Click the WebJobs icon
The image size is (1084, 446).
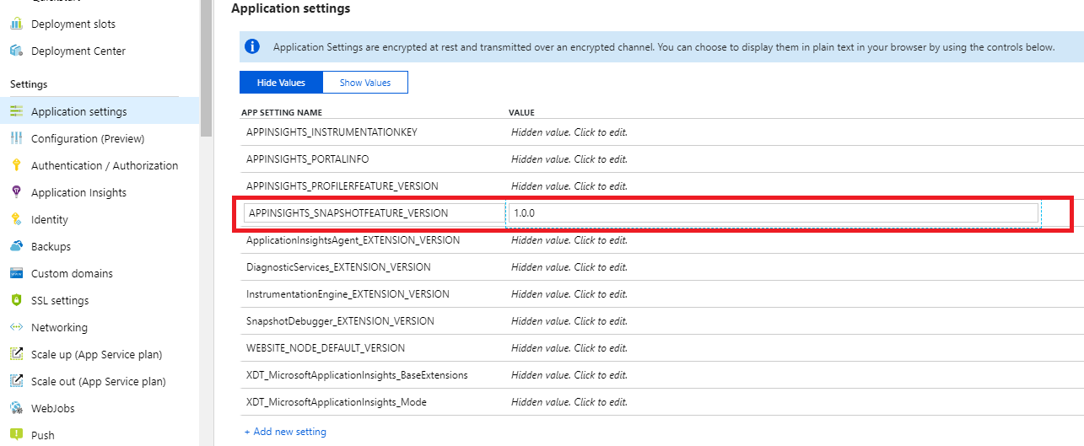tap(16, 408)
